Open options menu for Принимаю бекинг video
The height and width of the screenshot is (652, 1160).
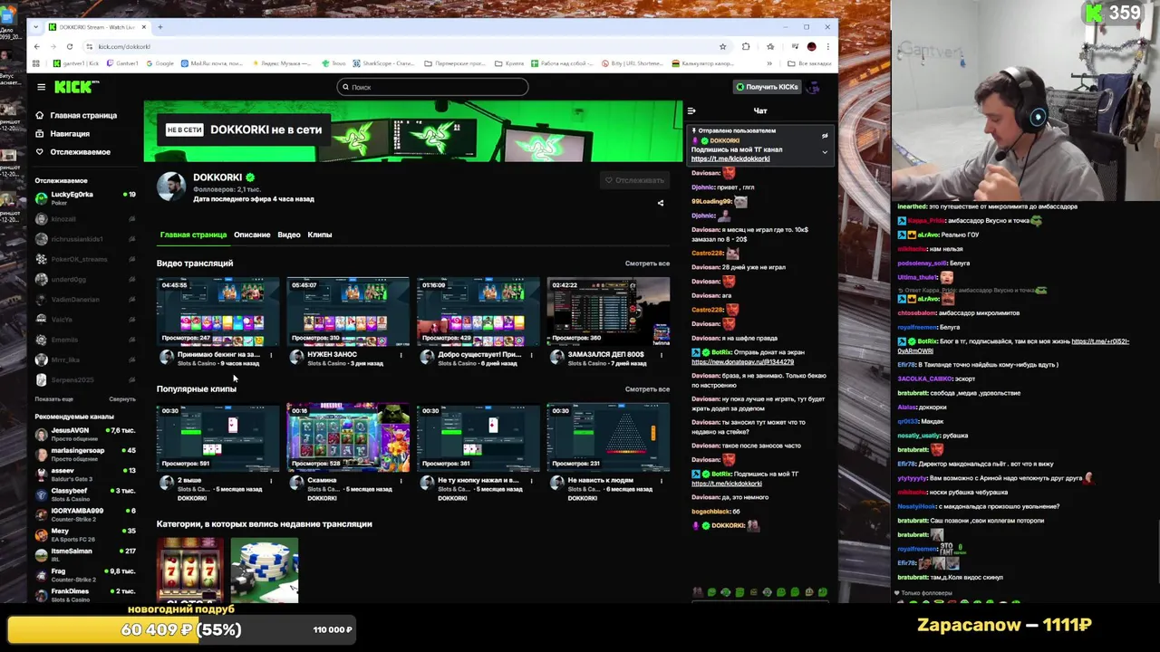click(271, 355)
